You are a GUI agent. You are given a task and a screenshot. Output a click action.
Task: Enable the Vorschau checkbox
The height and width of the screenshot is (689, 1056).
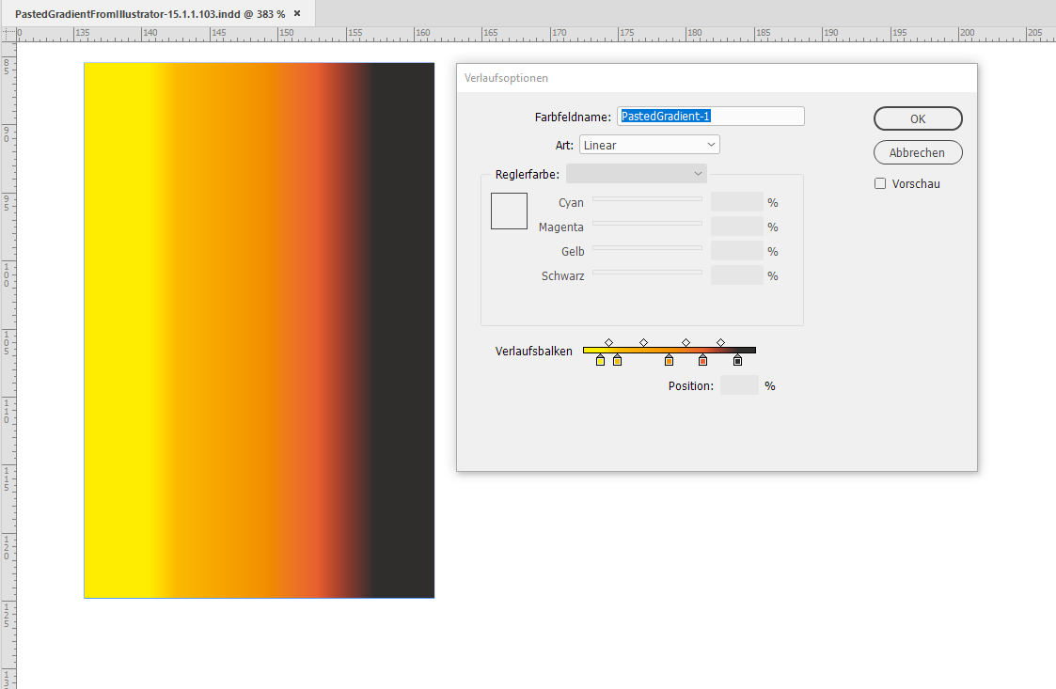pos(880,183)
